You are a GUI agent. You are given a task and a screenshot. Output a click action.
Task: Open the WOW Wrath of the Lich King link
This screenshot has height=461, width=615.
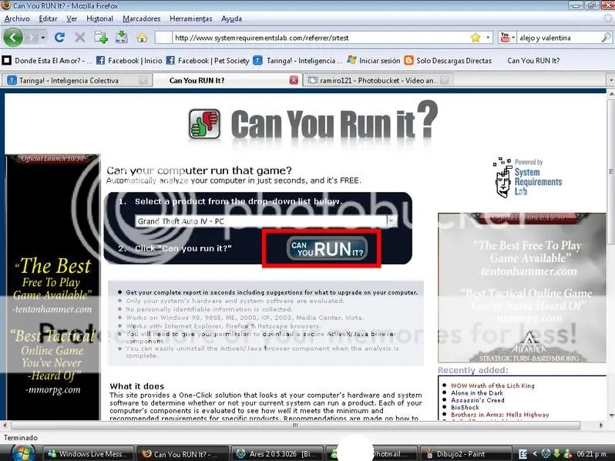coord(492,385)
